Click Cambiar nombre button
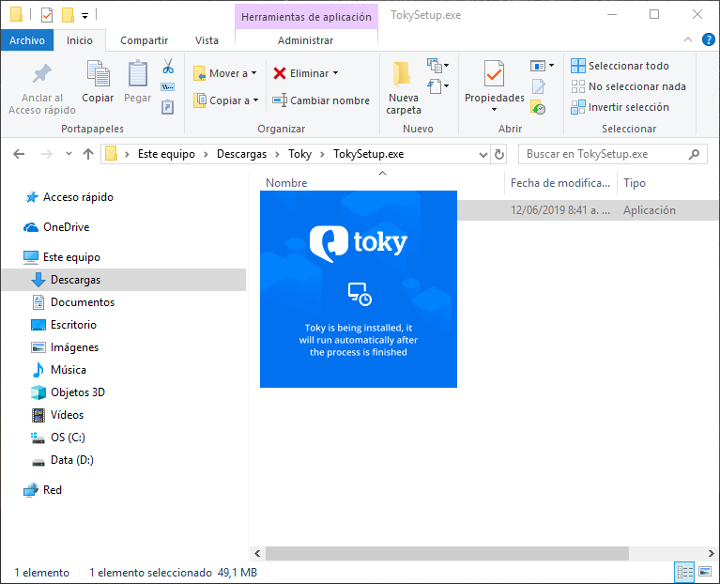 (321, 100)
